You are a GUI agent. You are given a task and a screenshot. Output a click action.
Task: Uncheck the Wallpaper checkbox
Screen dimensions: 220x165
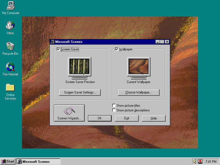point(117,49)
